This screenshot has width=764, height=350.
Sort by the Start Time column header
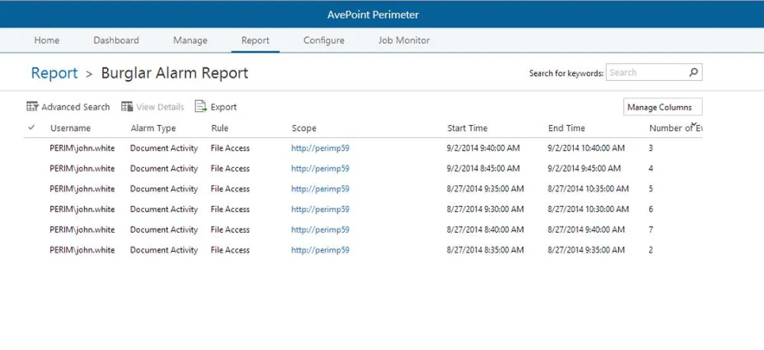click(467, 128)
